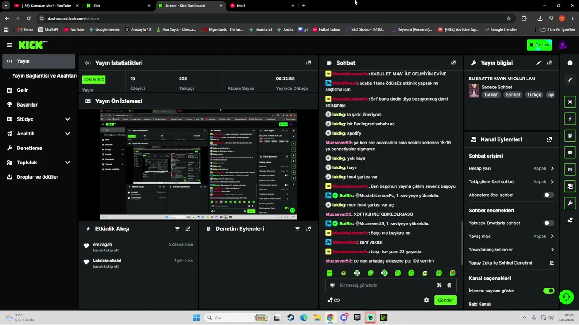This screenshot has height=325, width=579.
Task: Click the first green emote in the chat quick row
Action: tap(330, 273)
